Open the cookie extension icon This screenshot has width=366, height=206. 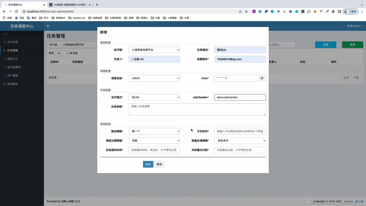315,12
